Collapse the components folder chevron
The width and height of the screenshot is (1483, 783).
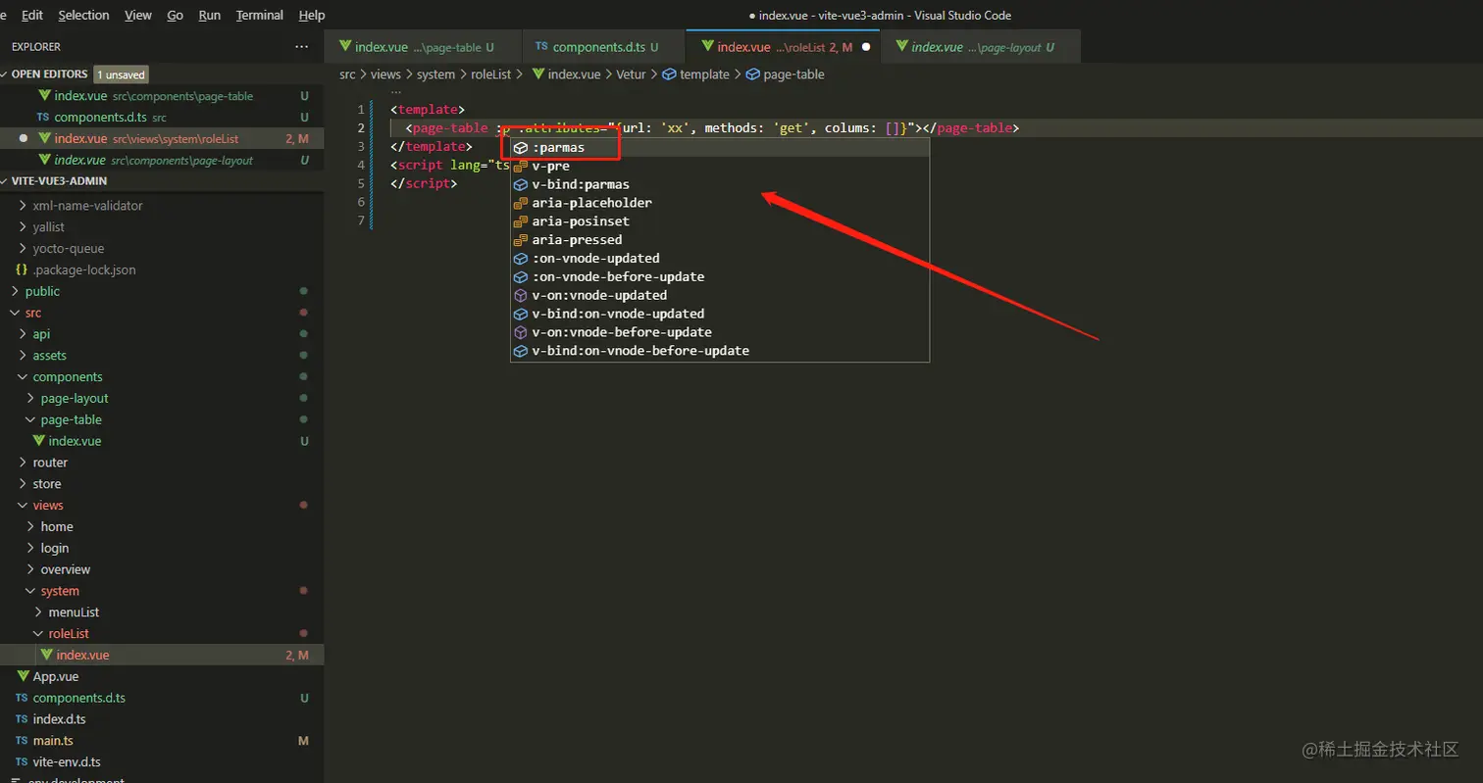23,377
